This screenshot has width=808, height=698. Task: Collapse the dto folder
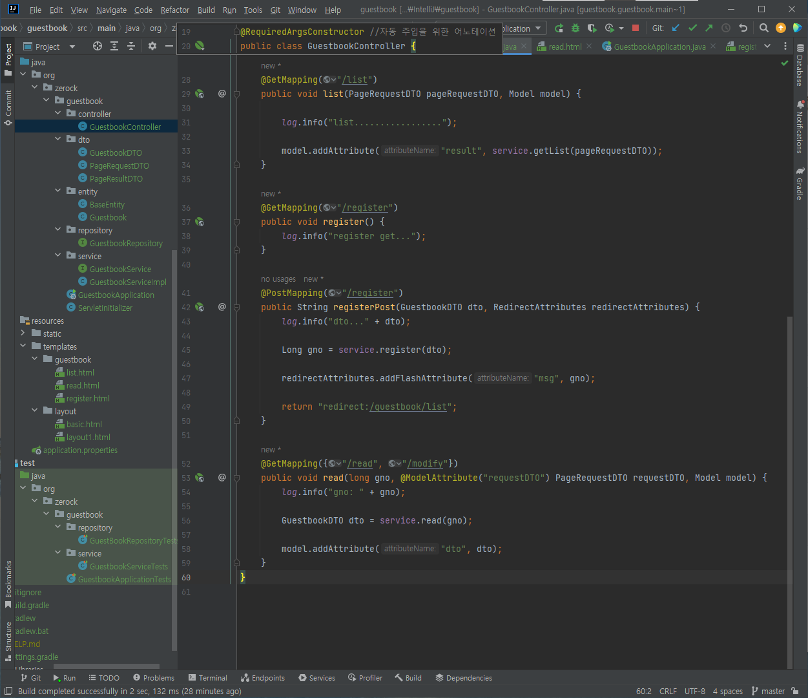point(58,139)
